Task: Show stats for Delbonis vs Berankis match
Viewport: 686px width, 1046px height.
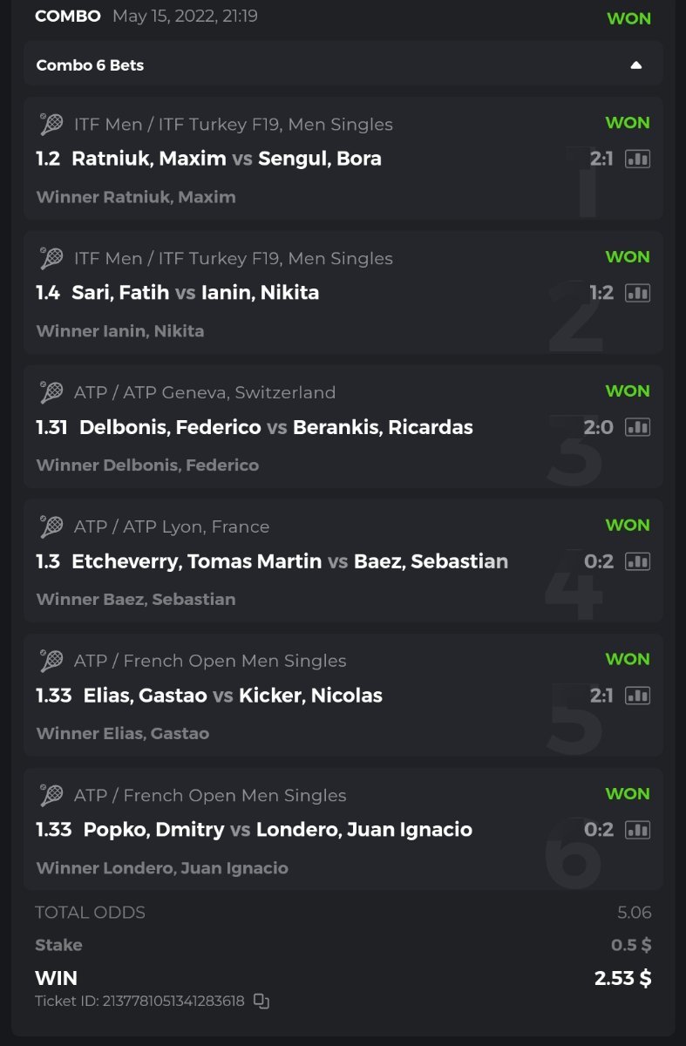Action: [637, 427]
